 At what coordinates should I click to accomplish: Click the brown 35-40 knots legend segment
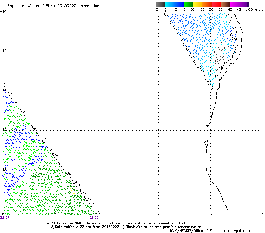pyautogui.click(x=226, y=4)
